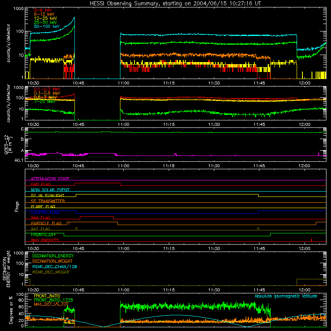Click the SC_IN_SUNLIGHT flag label

tap(48, 195)
